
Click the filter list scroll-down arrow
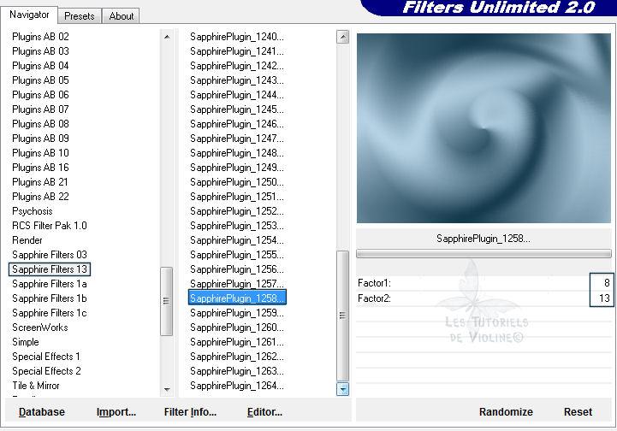[x=343, y=389]
